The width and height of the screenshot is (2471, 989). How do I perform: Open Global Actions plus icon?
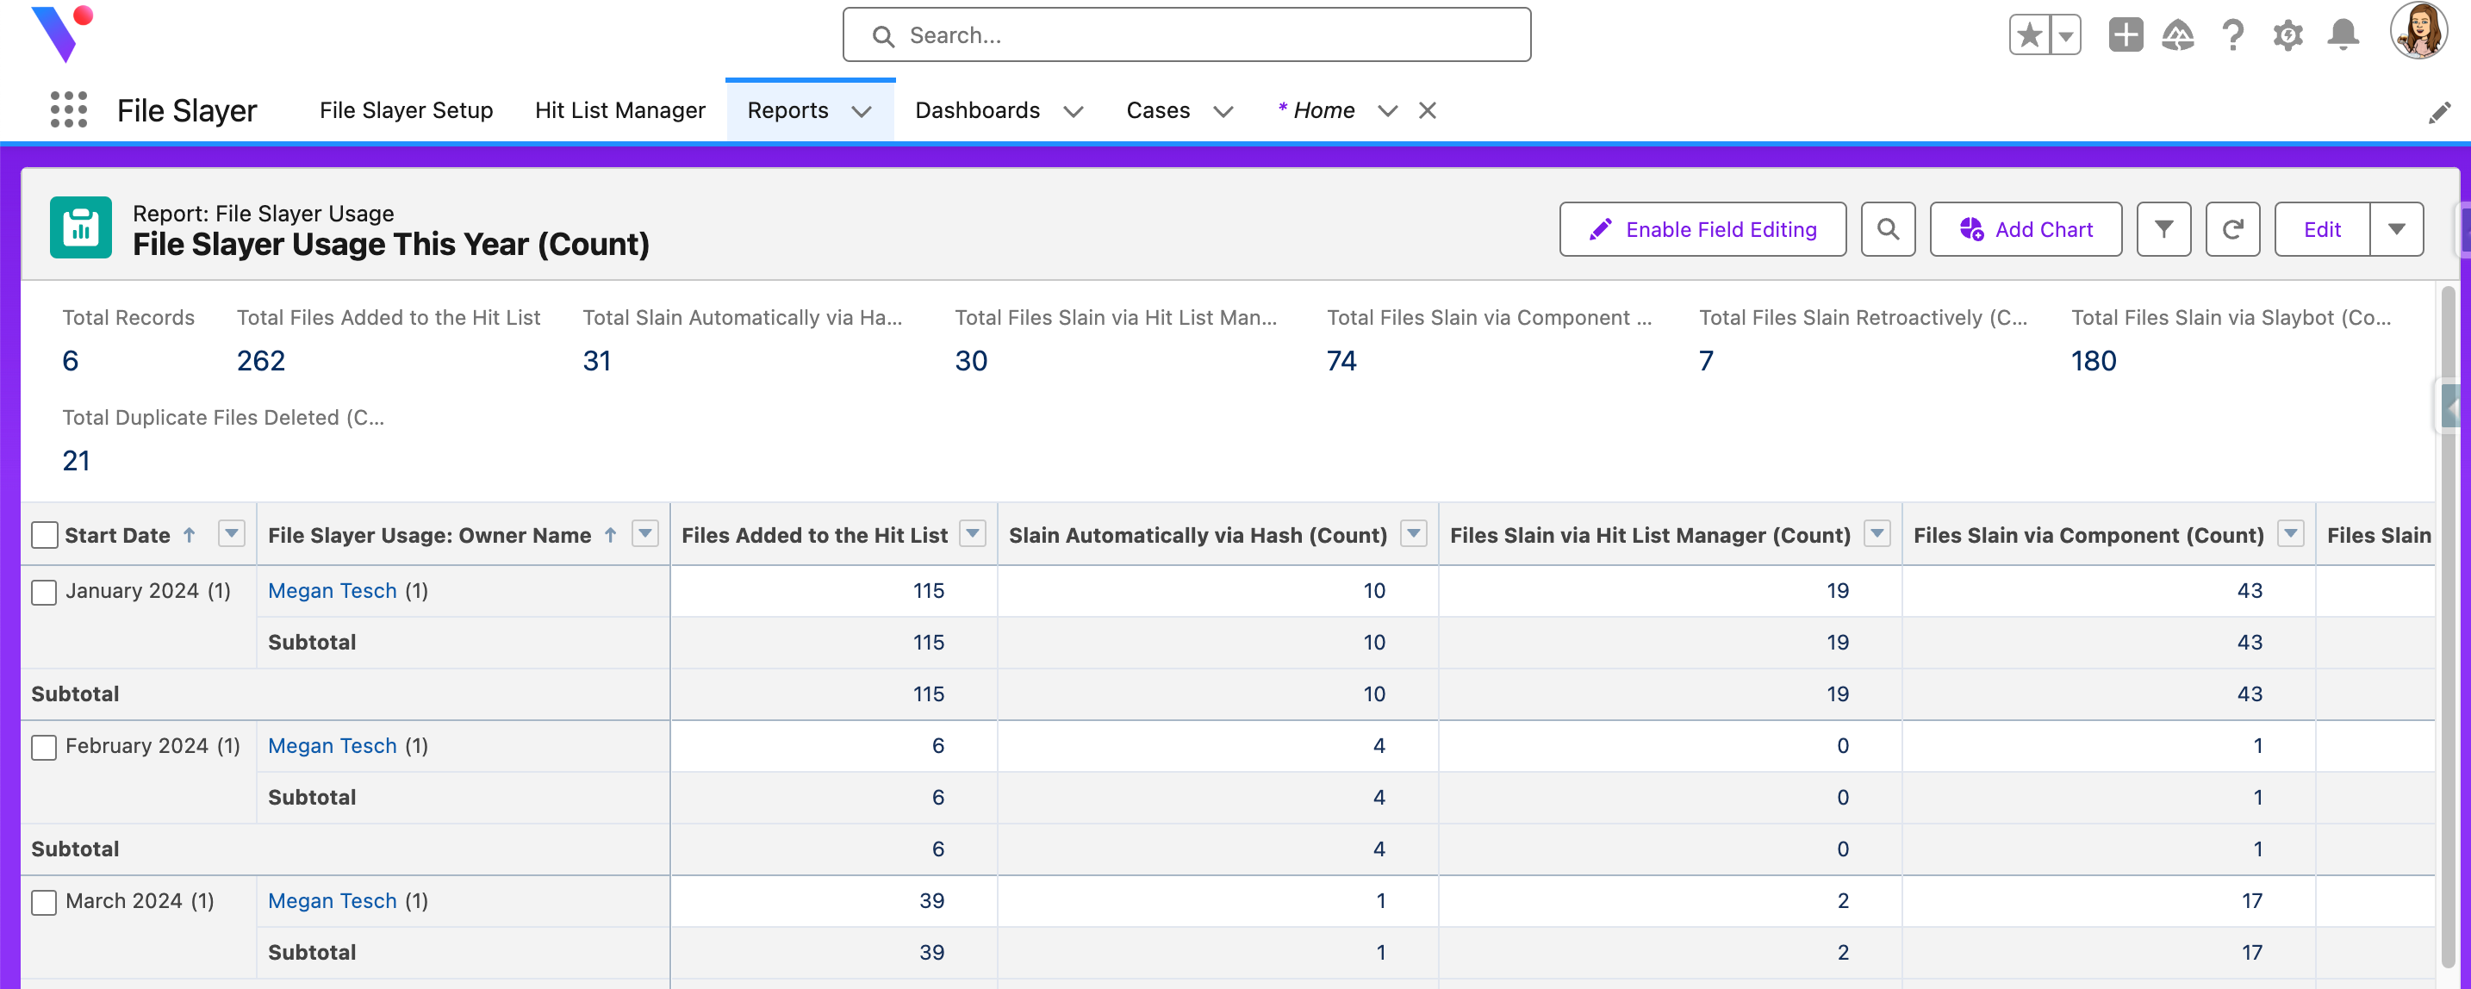click(x=2126, y=35)
